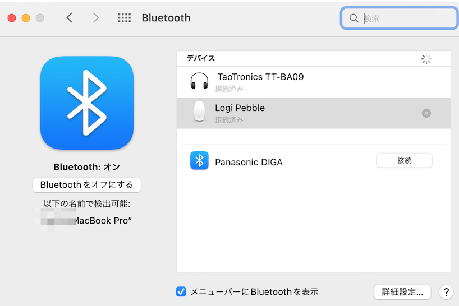This screenshot has height=306, width=459.
Task: Click 接続済み status under Logi Pebble
Action: [x=229, y=119]
